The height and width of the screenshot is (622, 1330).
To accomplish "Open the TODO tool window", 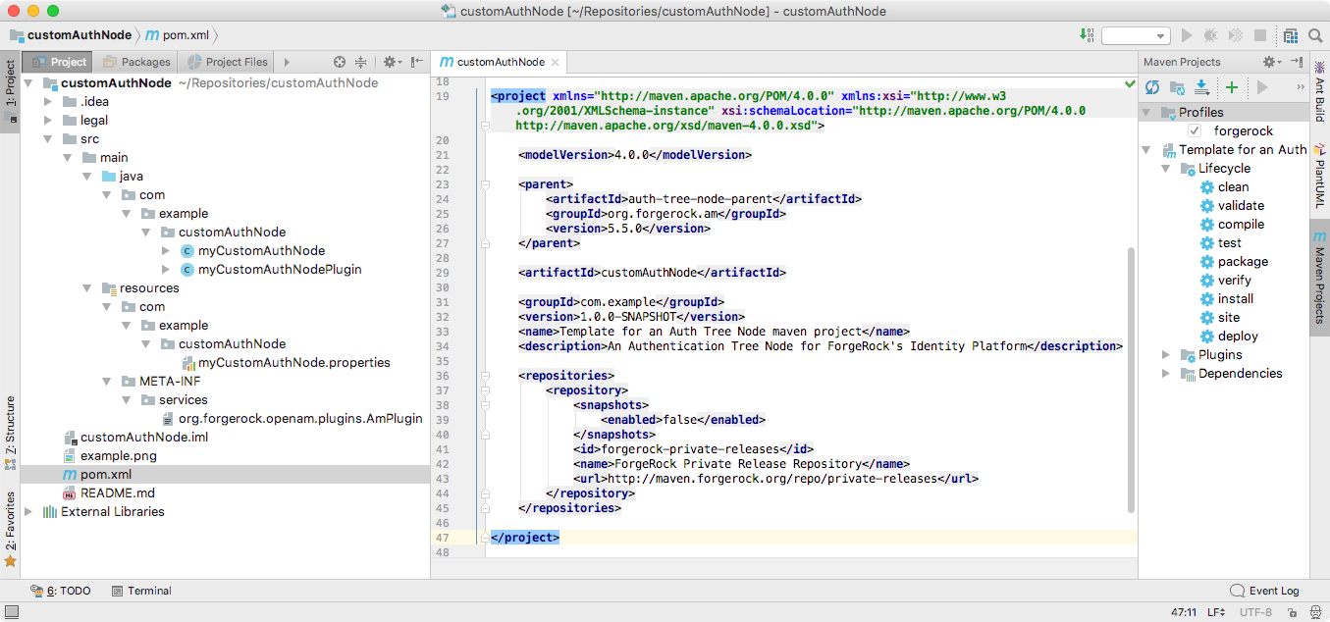I will pos(61,591).
